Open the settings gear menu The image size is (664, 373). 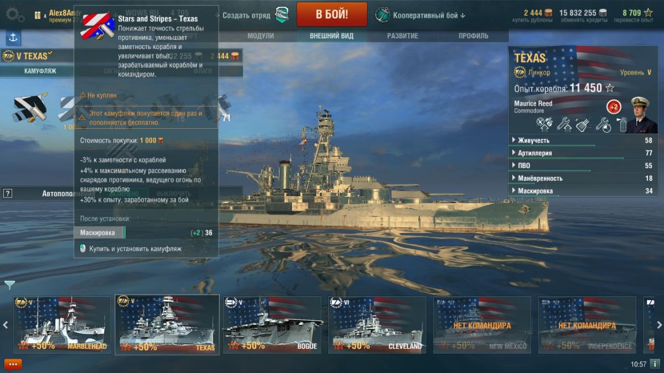tap(14, 15)
